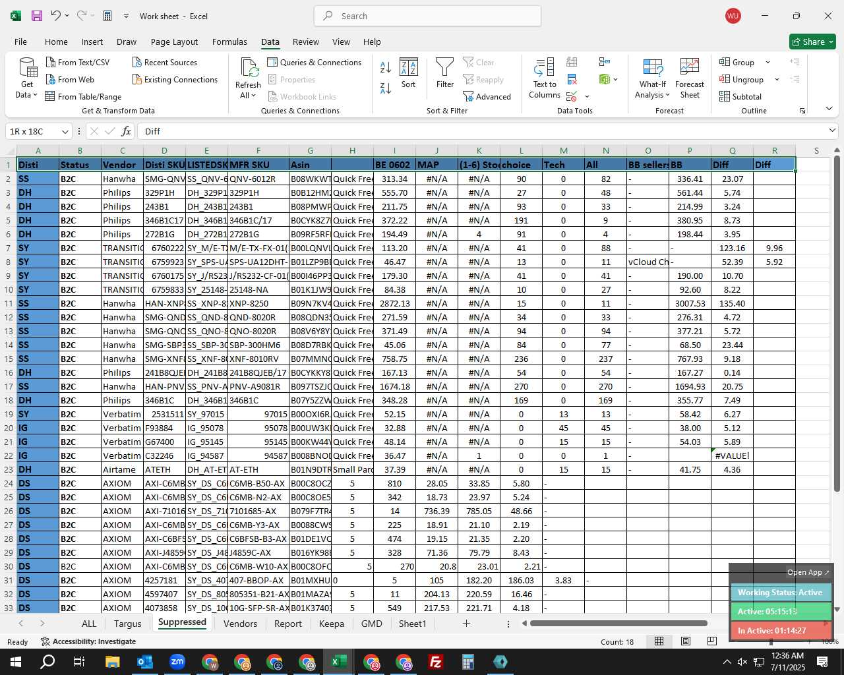Screen dimensions: 844x675
Task: Click the Flash Fill icon
Action: (572, 62)
